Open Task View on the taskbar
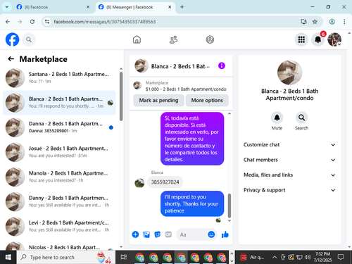This screenshot has height=264, width=352. click(124, 258)
